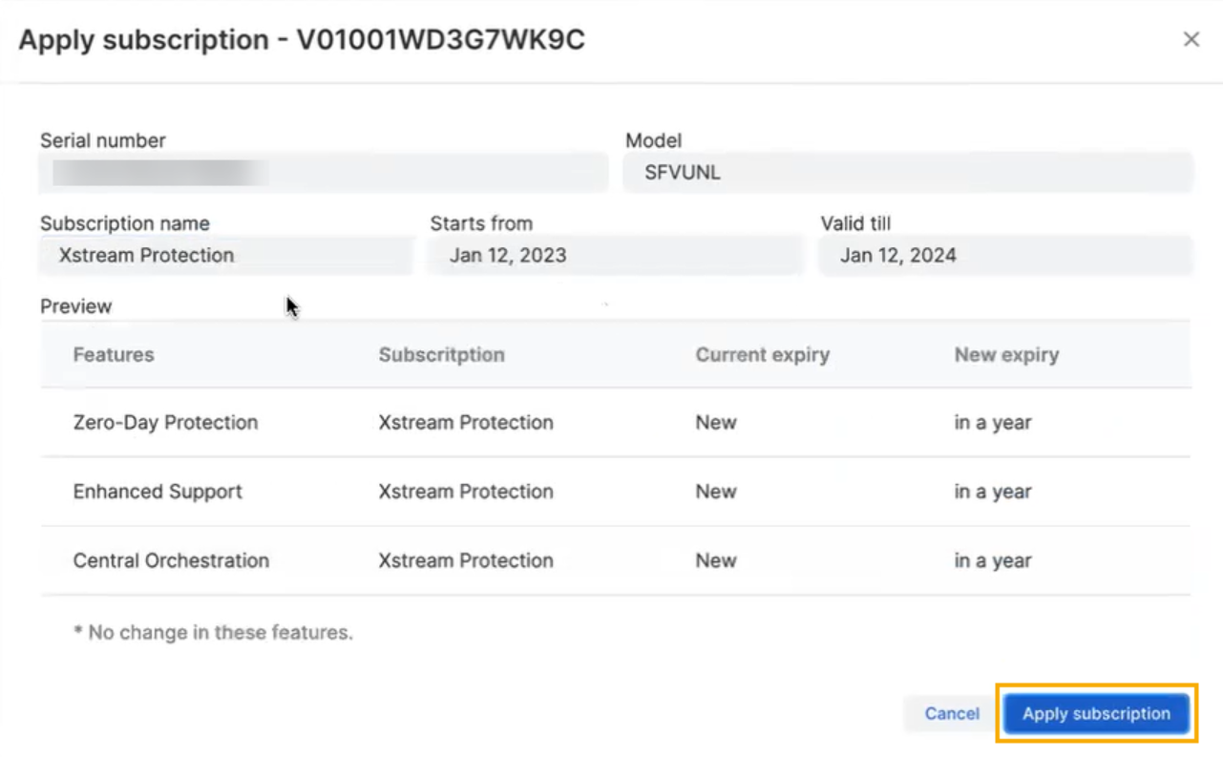
Task: Click Xstream Protection in the first table row
Action: coord(466,422)
